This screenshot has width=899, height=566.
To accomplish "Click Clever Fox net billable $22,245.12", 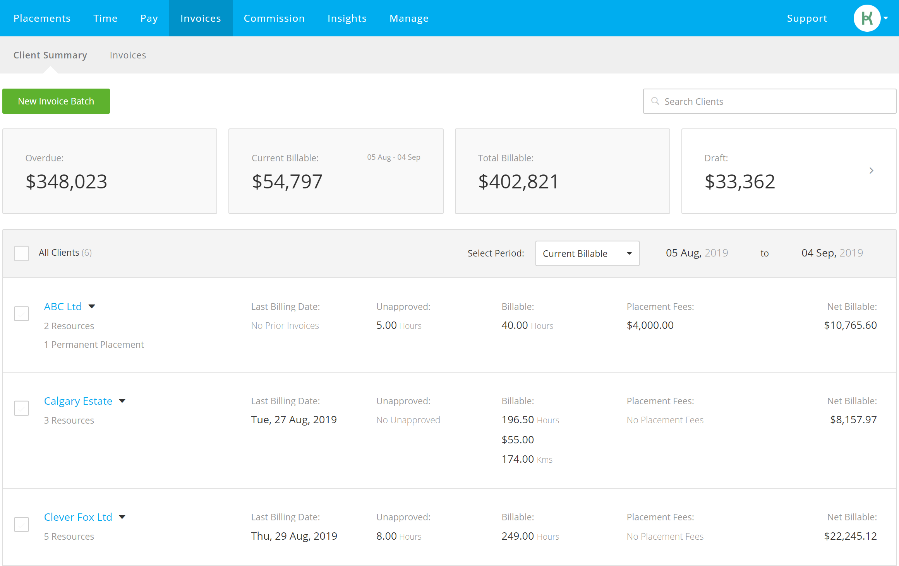I will pyautogui.click(x=850, y=536).
